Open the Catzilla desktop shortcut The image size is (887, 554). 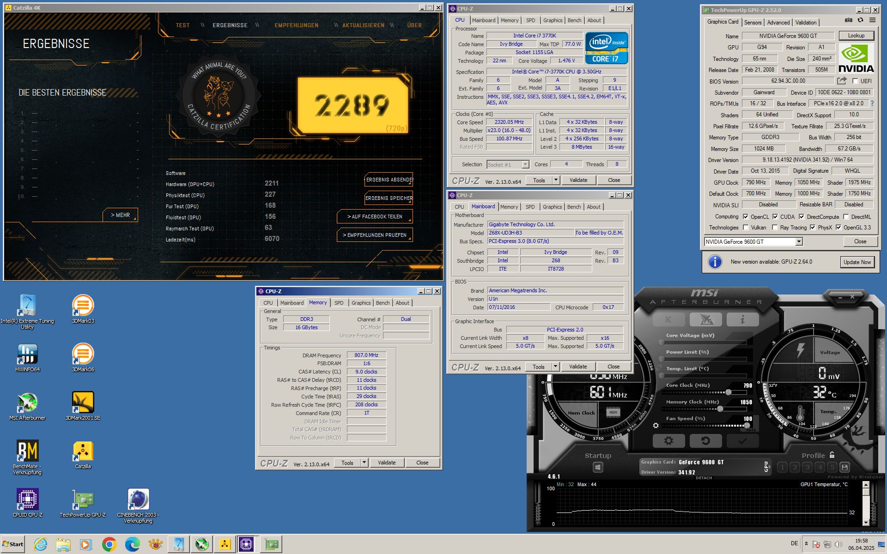point(83,455)
